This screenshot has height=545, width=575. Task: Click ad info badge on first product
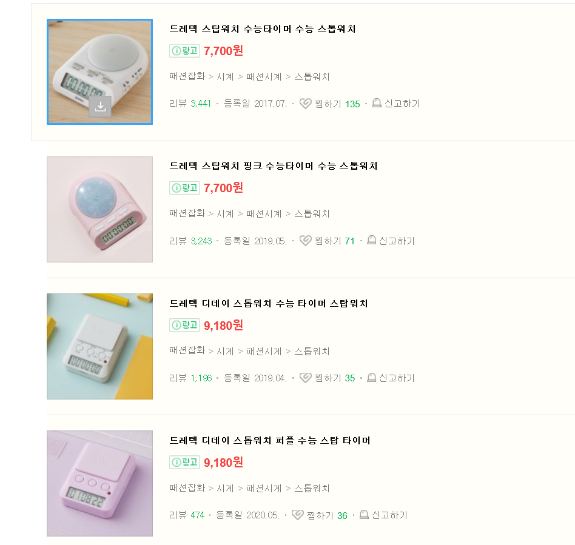pyautogui.click(x=184, y=51)
